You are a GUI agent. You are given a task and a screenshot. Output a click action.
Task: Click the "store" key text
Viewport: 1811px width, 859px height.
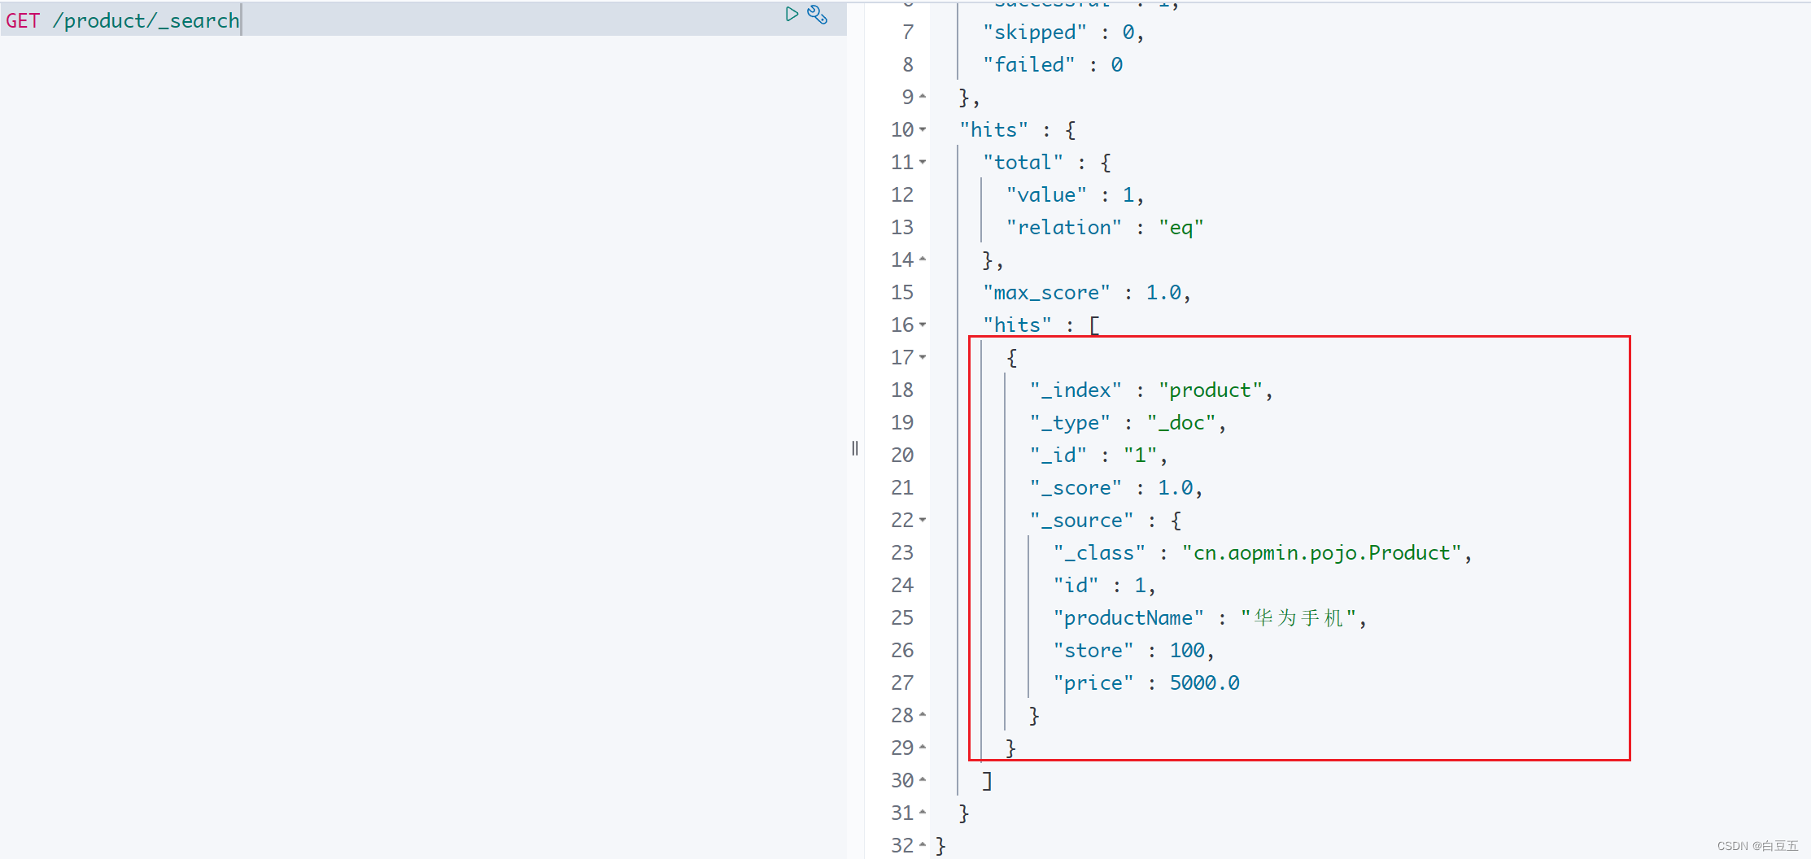point(1093,651)
